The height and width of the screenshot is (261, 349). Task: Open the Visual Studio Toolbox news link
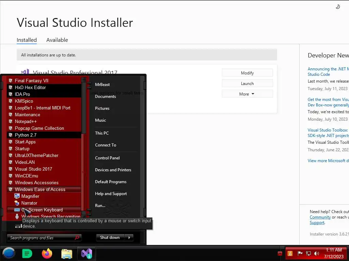[328, 133]
